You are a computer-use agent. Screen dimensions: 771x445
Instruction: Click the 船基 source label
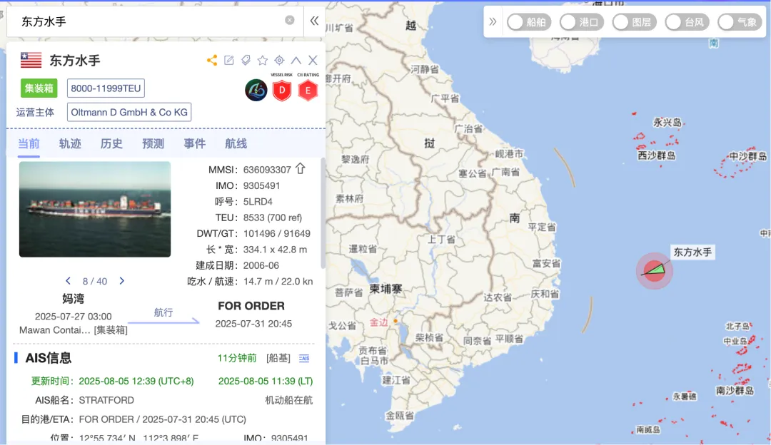[278, 358]
